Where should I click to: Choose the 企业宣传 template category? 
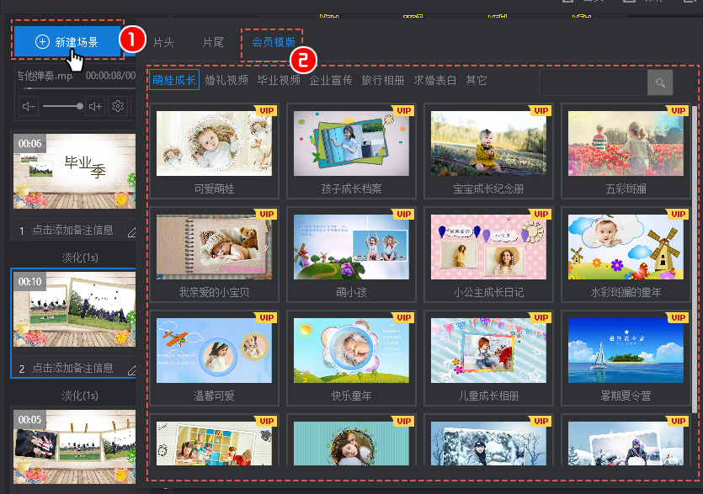(x=331, y=81)
